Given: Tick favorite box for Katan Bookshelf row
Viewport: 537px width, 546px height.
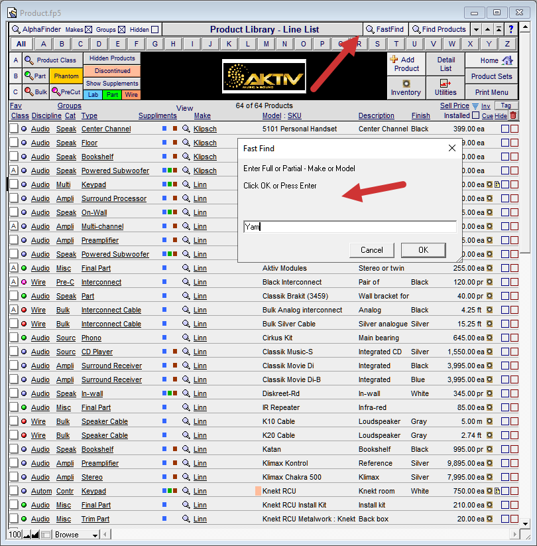Looking at the screenshot, I should (x=13, y=449).
